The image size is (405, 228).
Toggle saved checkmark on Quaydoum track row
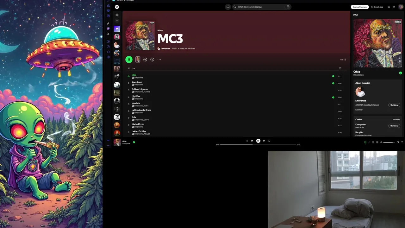coord(333,83)
